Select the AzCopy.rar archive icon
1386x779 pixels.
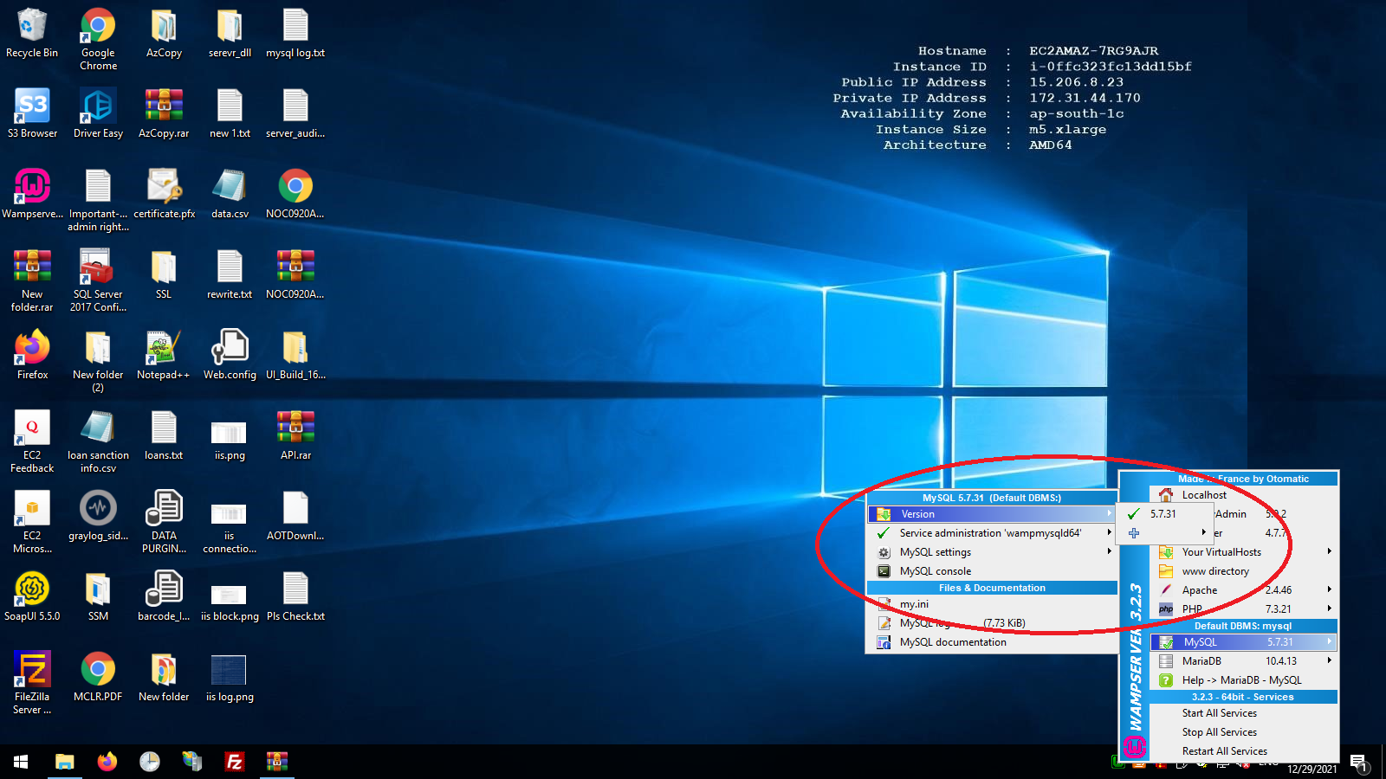(x=164, y=114)
